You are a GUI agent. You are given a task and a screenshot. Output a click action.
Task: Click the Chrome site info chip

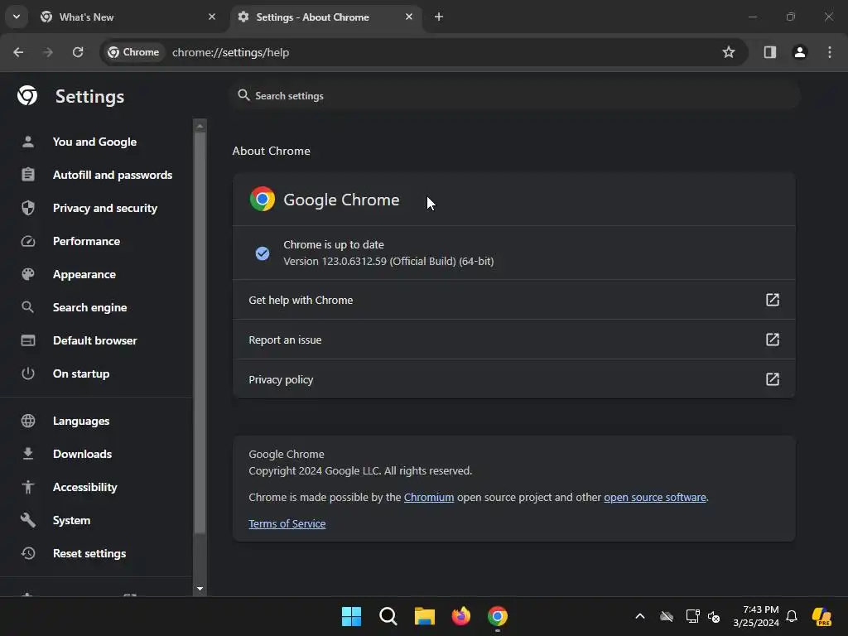[x=133, y=52]
